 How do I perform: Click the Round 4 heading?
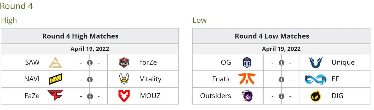point(16,6)
